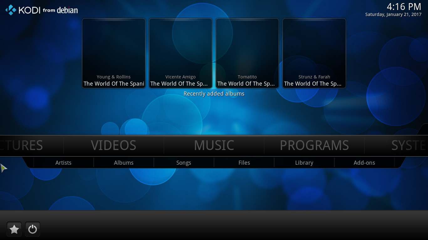
Task: Click the Favourites star icon
Action: pos(14,229)
